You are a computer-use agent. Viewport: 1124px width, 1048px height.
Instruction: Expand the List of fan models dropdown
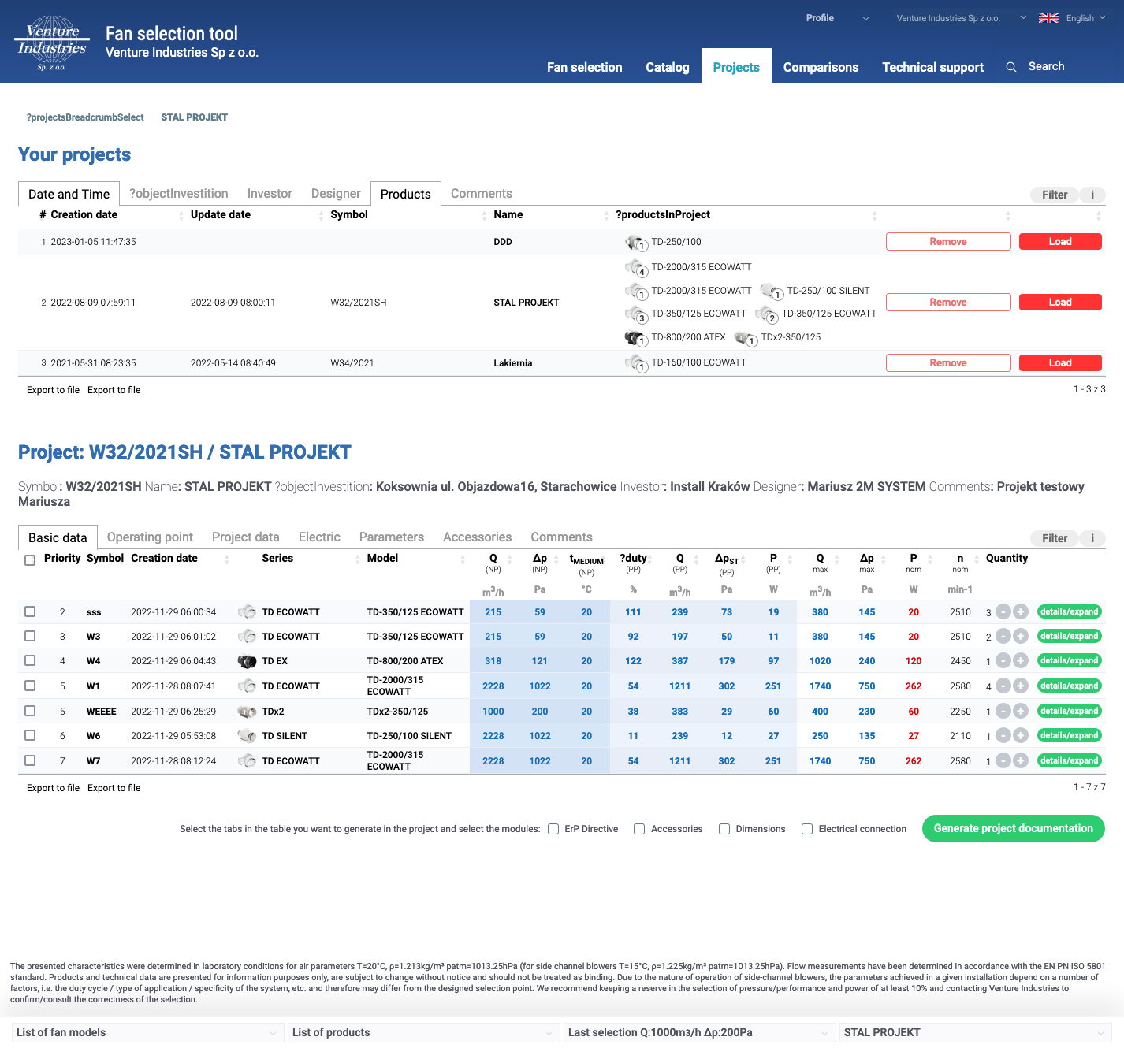(x=147, y=1033)
